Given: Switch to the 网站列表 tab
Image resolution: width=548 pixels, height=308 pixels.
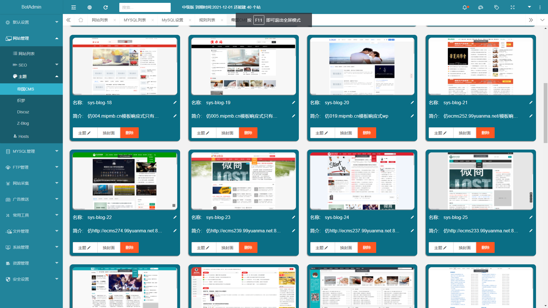Looking at the screenshot, I should pyautogui.click(x=100, y=20).
